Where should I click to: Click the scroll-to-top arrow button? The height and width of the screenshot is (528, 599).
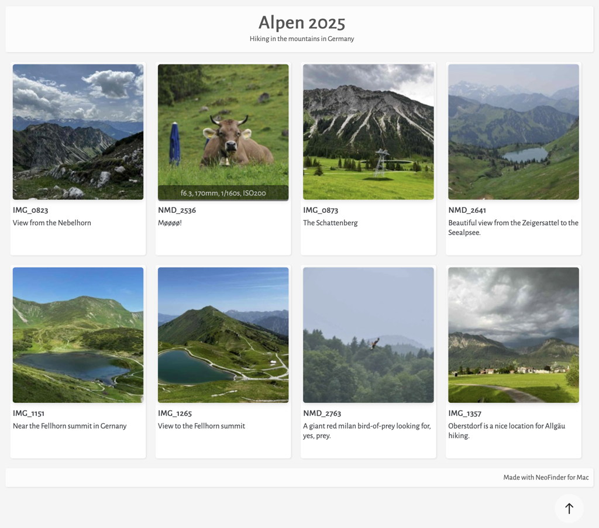(x=569, y=508)
